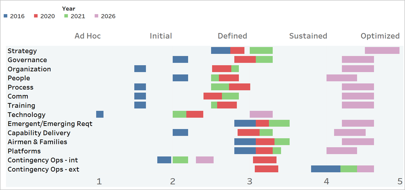Click the Year legend title
Viewport: 405px width, 190px height.
[69, 9]
